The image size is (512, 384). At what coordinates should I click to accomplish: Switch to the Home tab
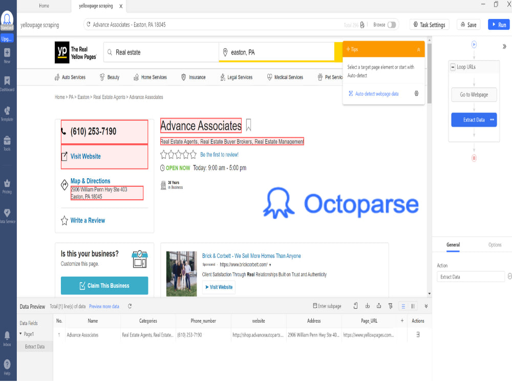[x=44, y=6]
